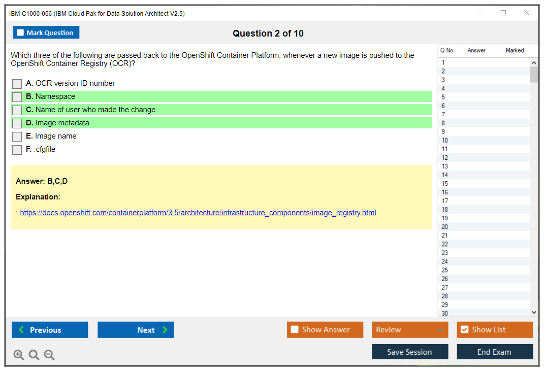Check option A OCR version ID number

click(x=17, y=84)
